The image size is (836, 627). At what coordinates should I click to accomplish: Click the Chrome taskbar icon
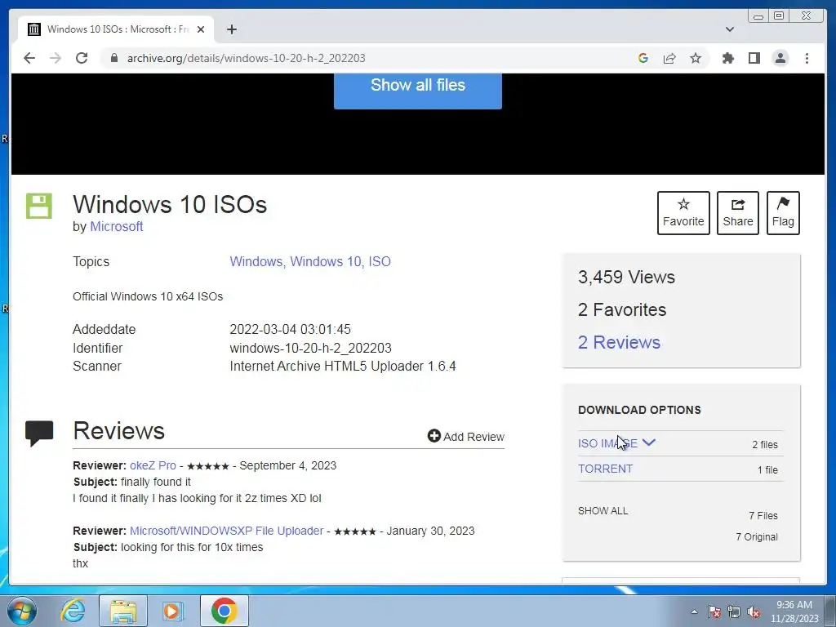tap(225, 611)
